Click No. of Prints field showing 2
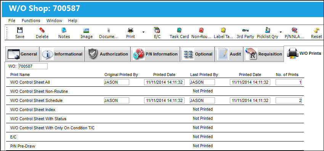This screenshot has width=324, height=151. pos(289,100)
